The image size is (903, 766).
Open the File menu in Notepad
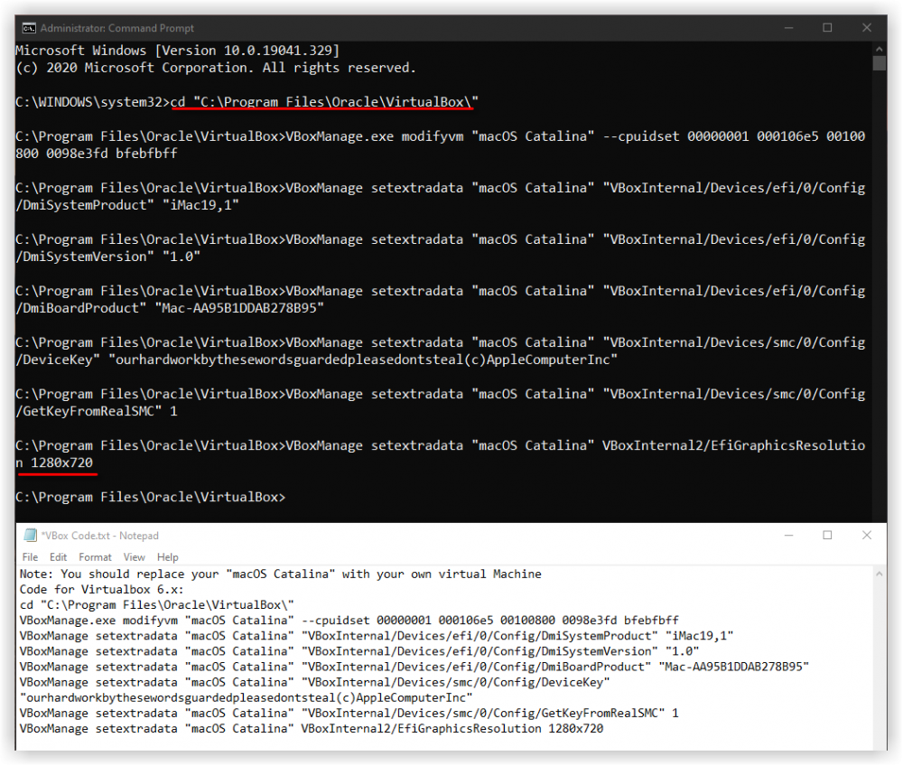point(30,556)
